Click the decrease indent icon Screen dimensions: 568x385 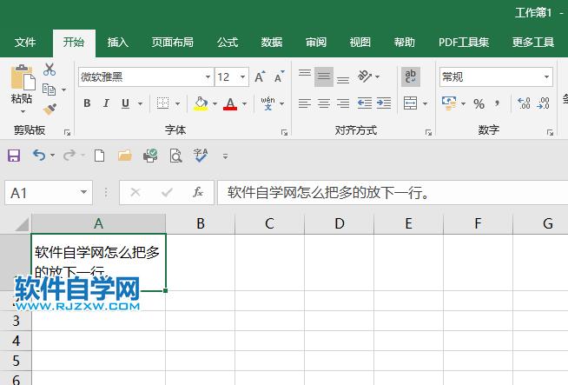(365, 103)
